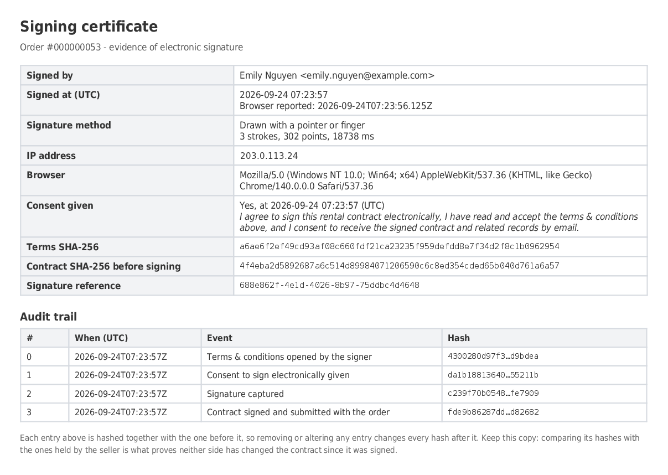668x475 pixels.
Task: Select the Mozilla/5.0 user agent string
Action: (416, 180)
